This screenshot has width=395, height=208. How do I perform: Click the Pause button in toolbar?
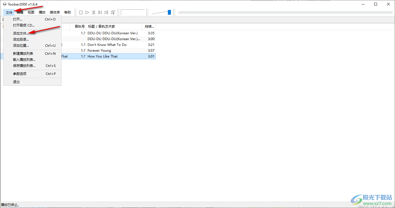click(x=94, y=12)
